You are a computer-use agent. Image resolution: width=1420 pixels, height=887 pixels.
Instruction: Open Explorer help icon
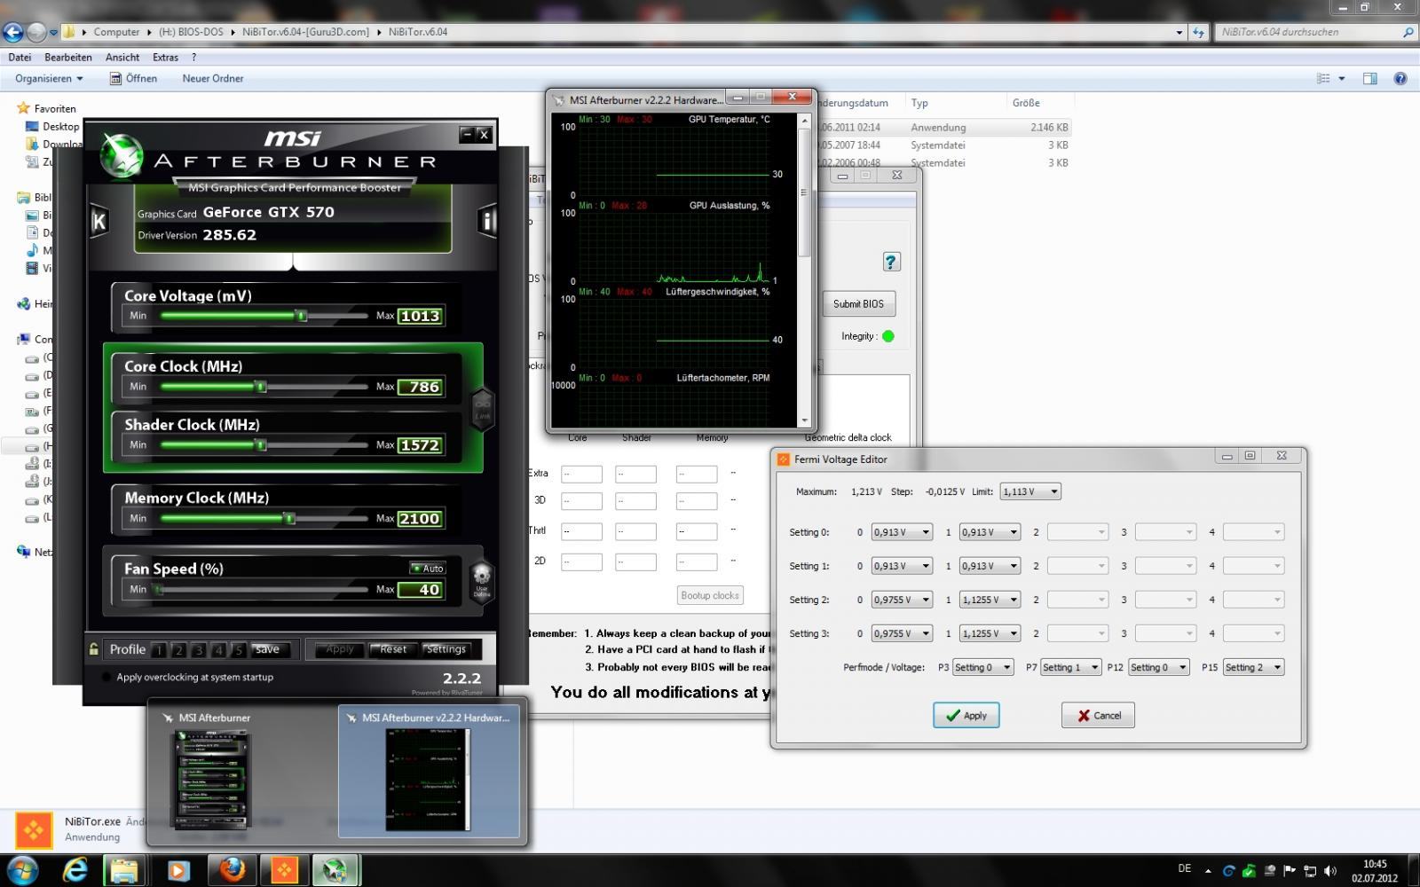(x=1400, y=78)
